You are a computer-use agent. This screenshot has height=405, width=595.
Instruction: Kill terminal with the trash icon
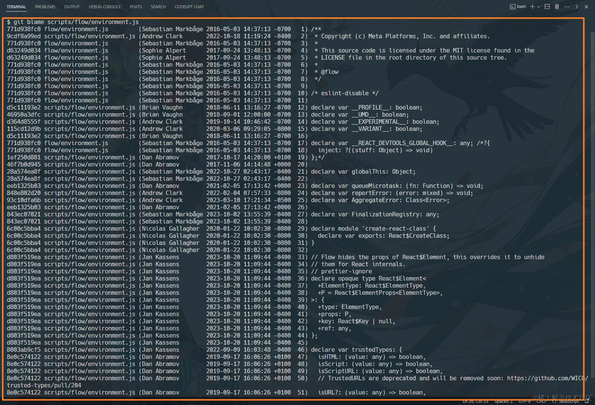point(557,7)
